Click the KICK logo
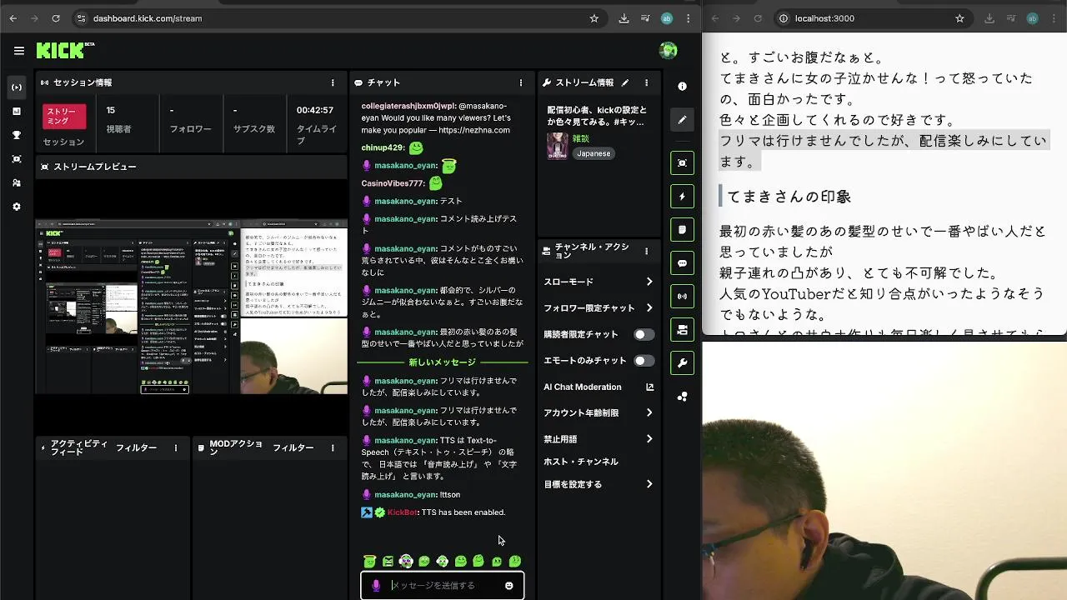 [65, 51]
